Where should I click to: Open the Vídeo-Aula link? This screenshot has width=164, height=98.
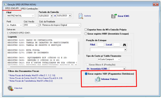point(18,88)
